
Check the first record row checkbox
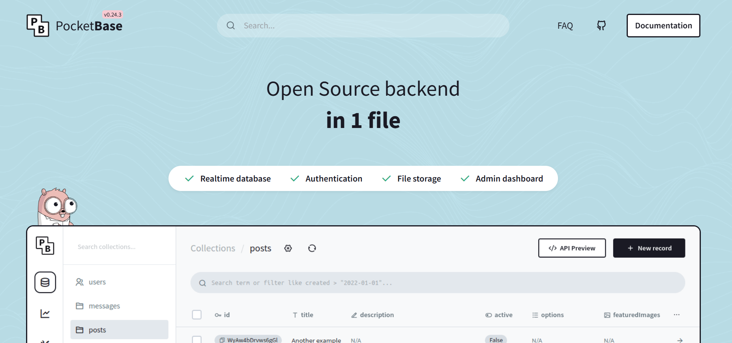(x=197, y=339)
